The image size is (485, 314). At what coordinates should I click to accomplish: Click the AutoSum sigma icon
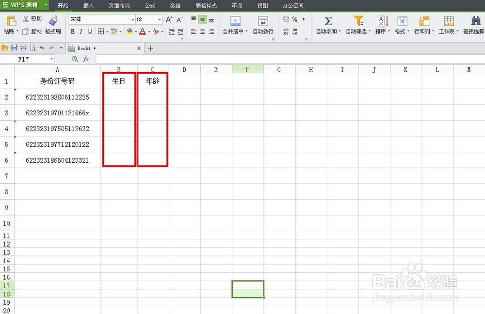coord(328,21)
